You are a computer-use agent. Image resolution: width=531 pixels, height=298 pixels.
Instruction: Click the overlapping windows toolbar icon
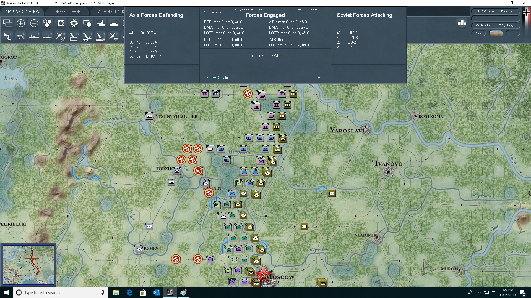tap(7, 23)
